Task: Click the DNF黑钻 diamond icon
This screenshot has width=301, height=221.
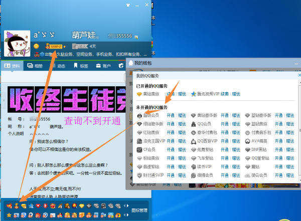Action: pos(248,150)
